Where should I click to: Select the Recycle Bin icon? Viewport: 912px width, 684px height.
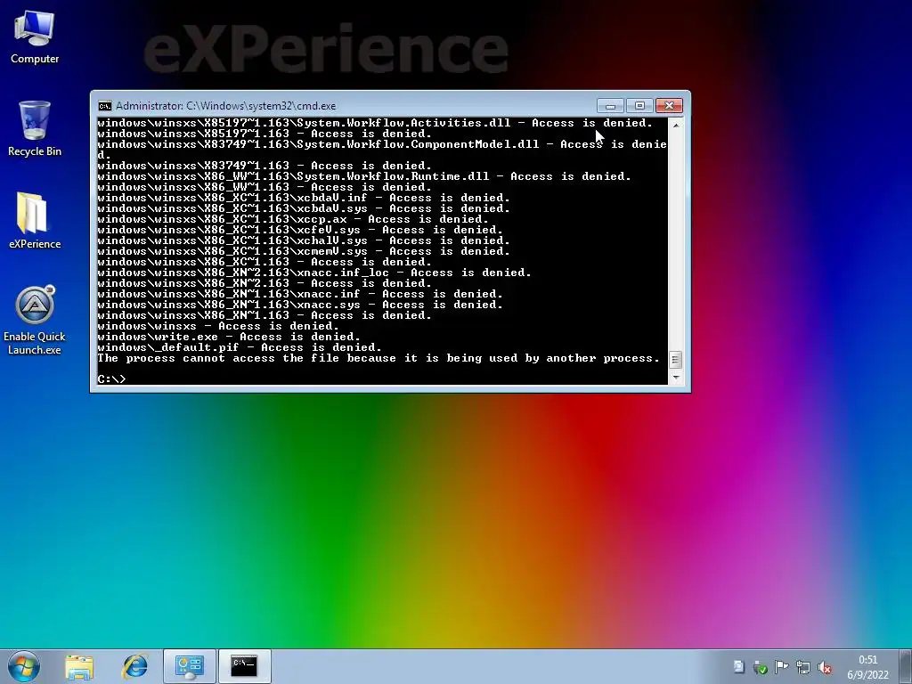tap(35, 128)
